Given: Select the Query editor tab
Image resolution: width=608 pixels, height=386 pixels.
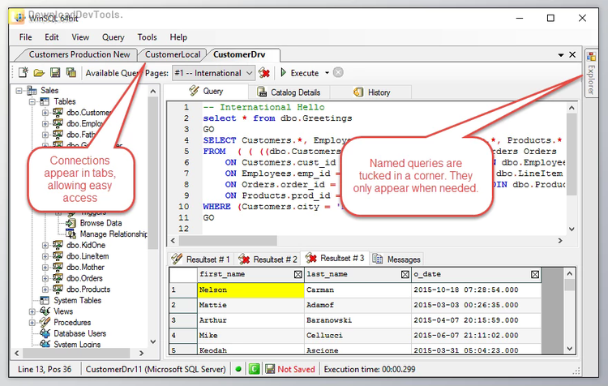Looking at the screenshot, I should [206, 92].
